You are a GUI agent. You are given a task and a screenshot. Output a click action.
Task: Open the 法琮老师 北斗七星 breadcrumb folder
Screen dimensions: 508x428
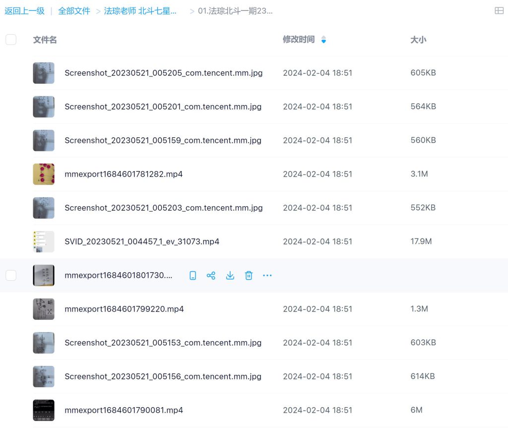(x=140, y=11)
